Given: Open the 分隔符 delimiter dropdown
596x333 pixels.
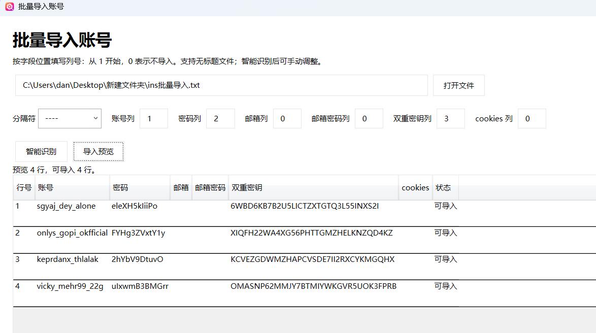Looking at the screenshot, I should pos(70,119).
